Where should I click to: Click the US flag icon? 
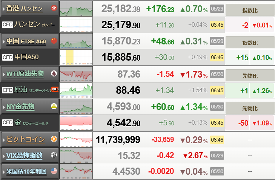click(x=54, y=171)
